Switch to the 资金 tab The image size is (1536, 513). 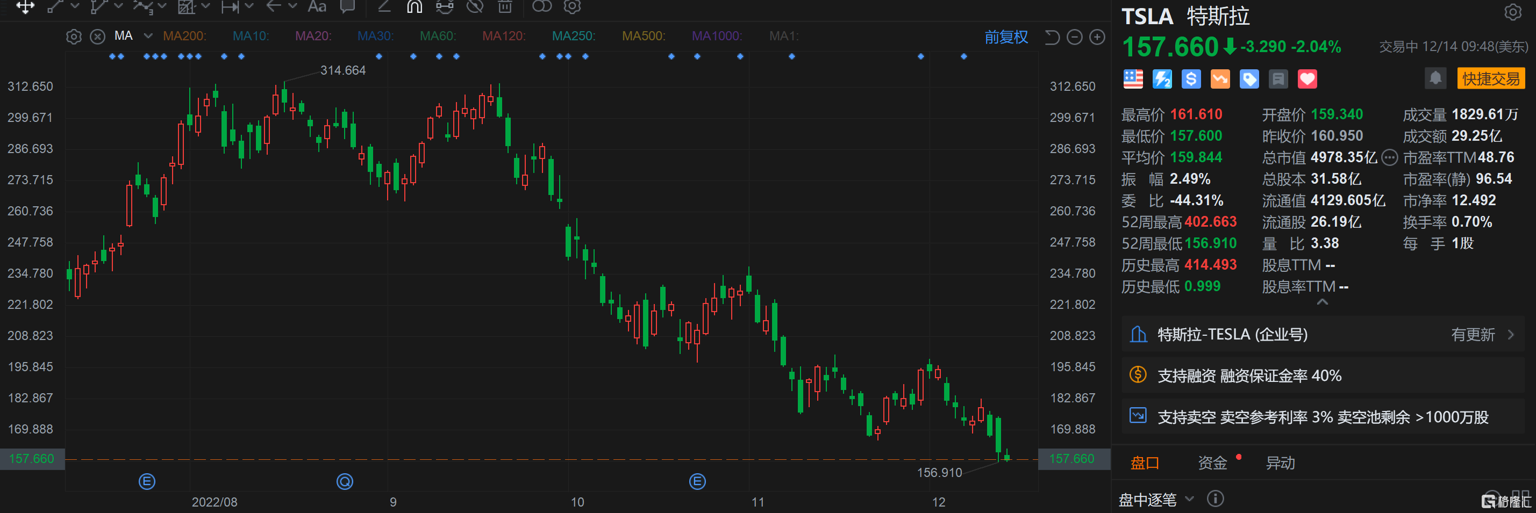(x=1212, y=463)
